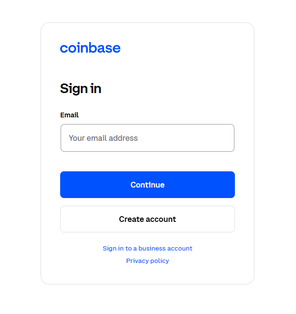Choose Create account below Continue

pos(148,219)
